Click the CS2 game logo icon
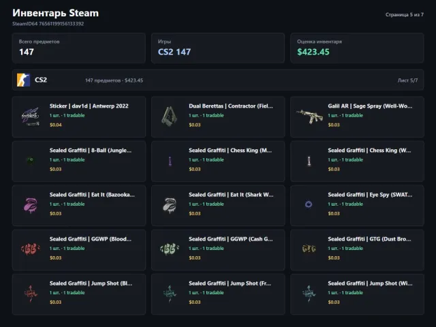Viewport: 436px width, 327px height. tap(23, 80)
